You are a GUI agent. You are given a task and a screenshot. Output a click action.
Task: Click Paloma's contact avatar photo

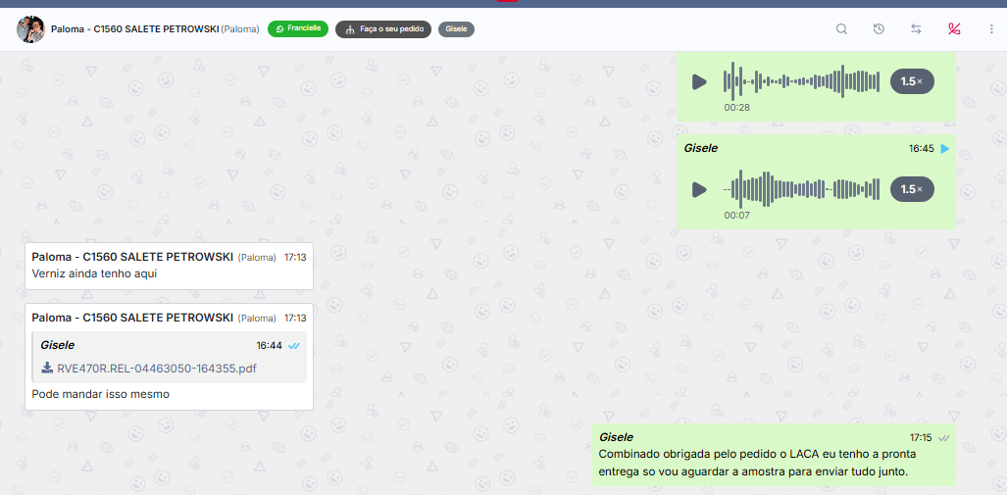[30, 29]
